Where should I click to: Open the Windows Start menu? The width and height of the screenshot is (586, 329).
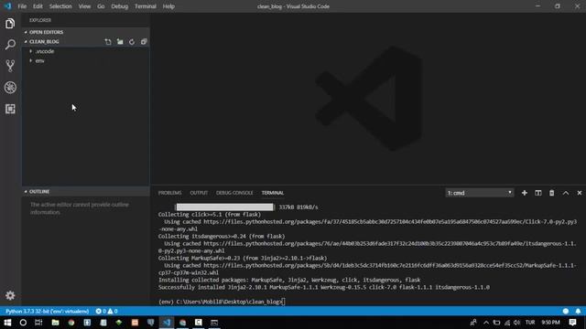click(x=7, y=323)
